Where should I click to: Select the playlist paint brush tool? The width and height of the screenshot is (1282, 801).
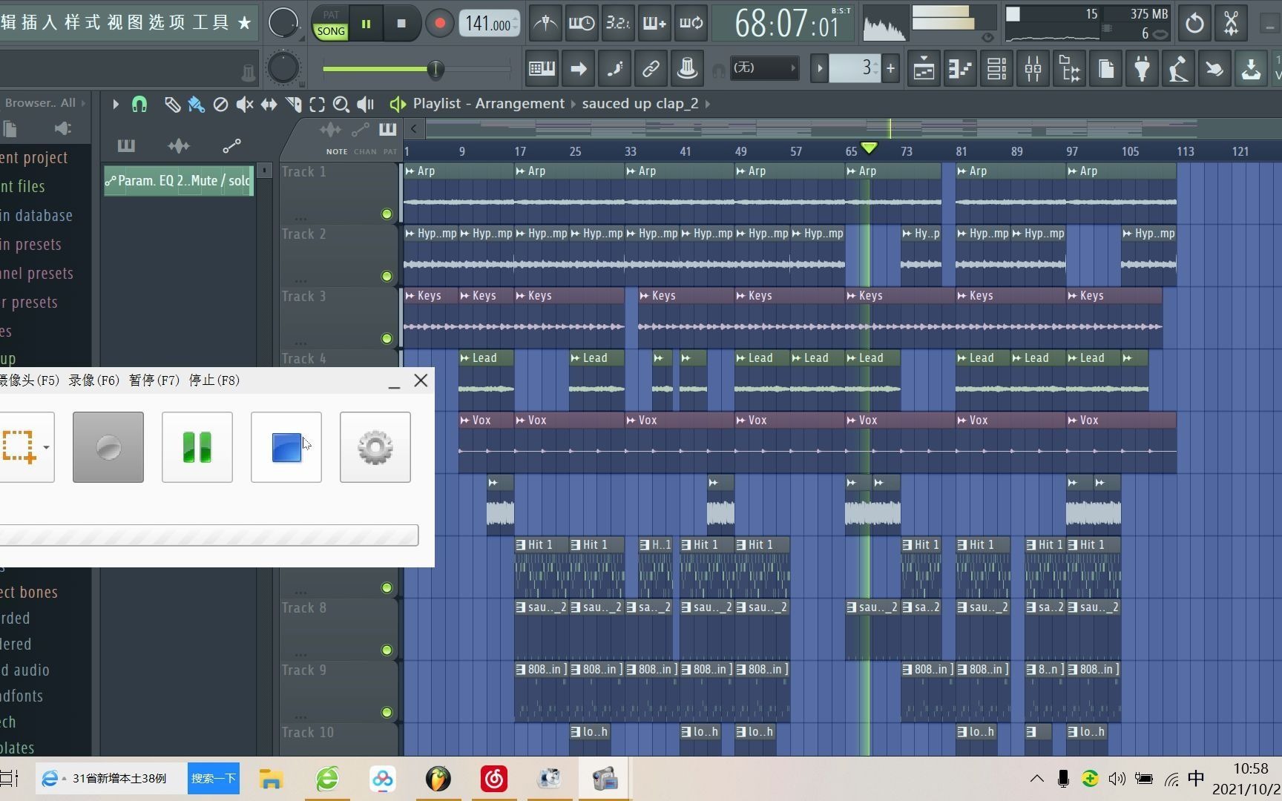pyautogui.click(x=196, y=105)
